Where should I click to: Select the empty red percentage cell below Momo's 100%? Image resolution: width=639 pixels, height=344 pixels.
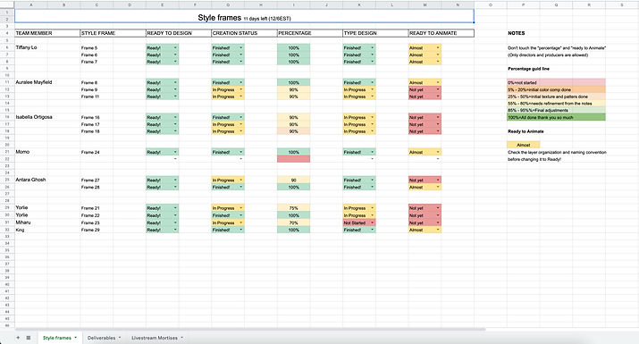293,159
